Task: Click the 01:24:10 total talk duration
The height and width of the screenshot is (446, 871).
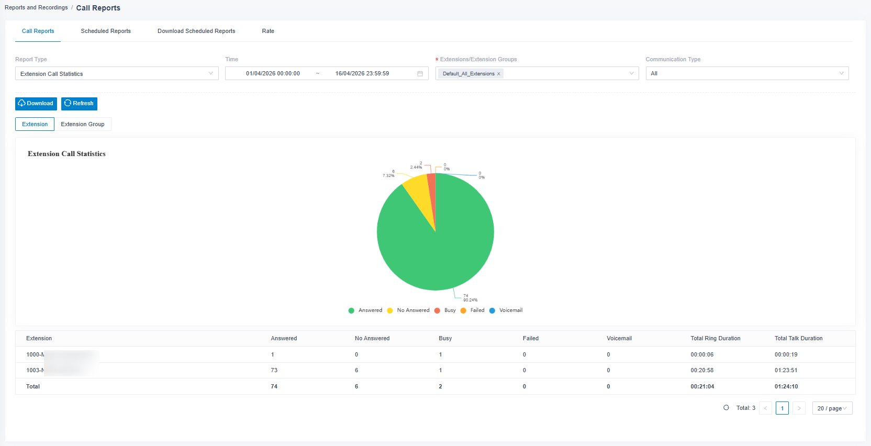Action: (x=786, y=386)
